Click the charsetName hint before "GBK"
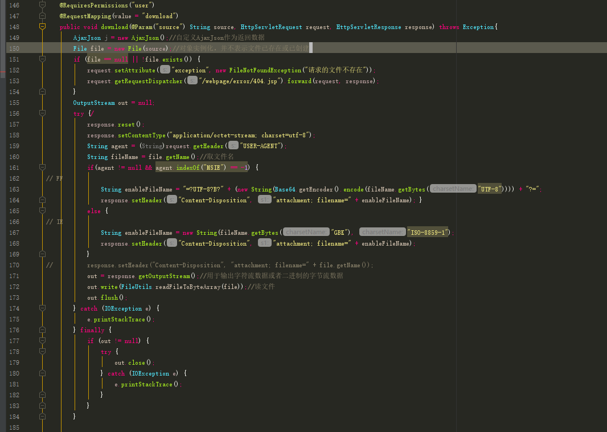Image resolution: width=607 pixels, height=432 pixels. click(306, 232)
